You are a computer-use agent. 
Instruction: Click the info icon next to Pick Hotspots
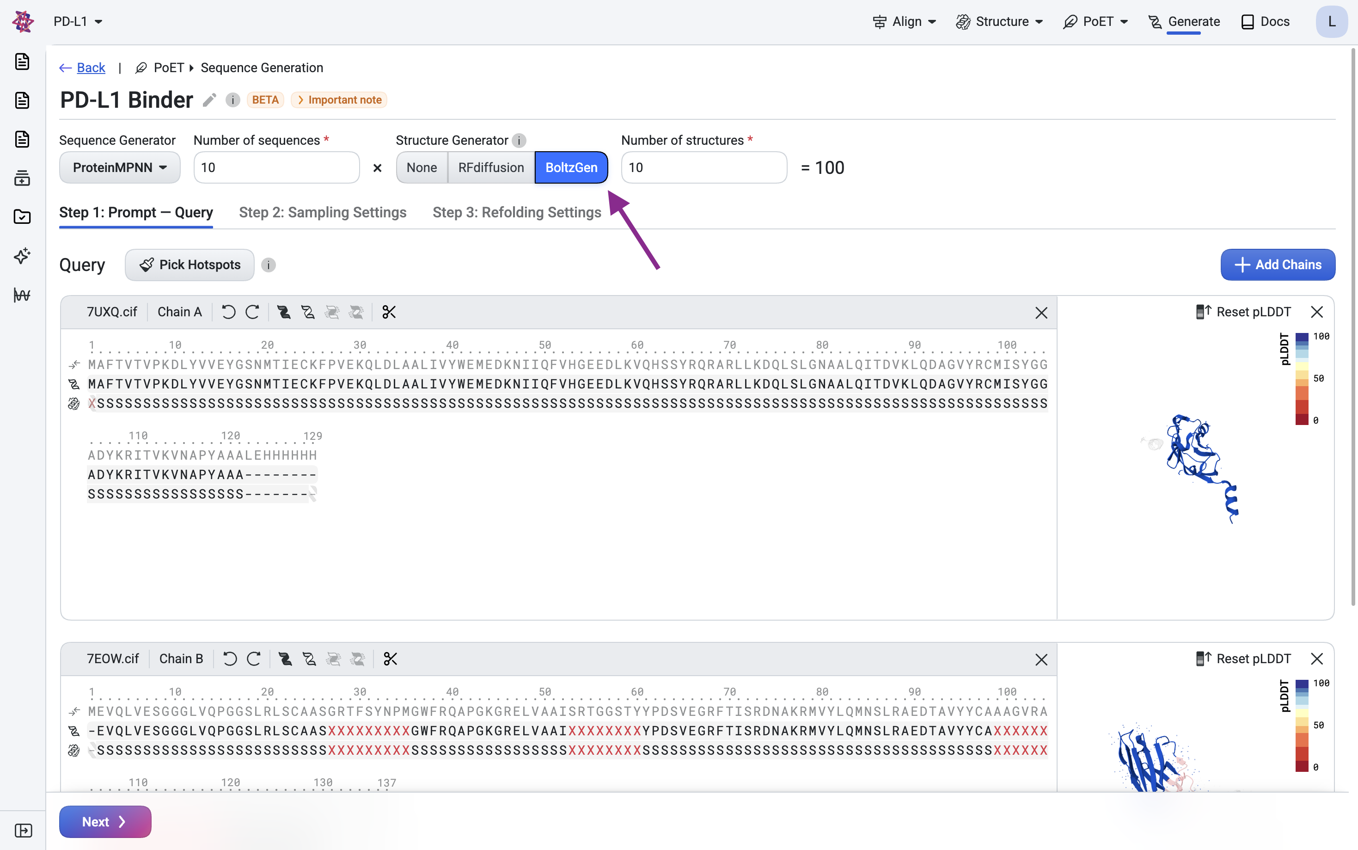[x=269, y=265]
